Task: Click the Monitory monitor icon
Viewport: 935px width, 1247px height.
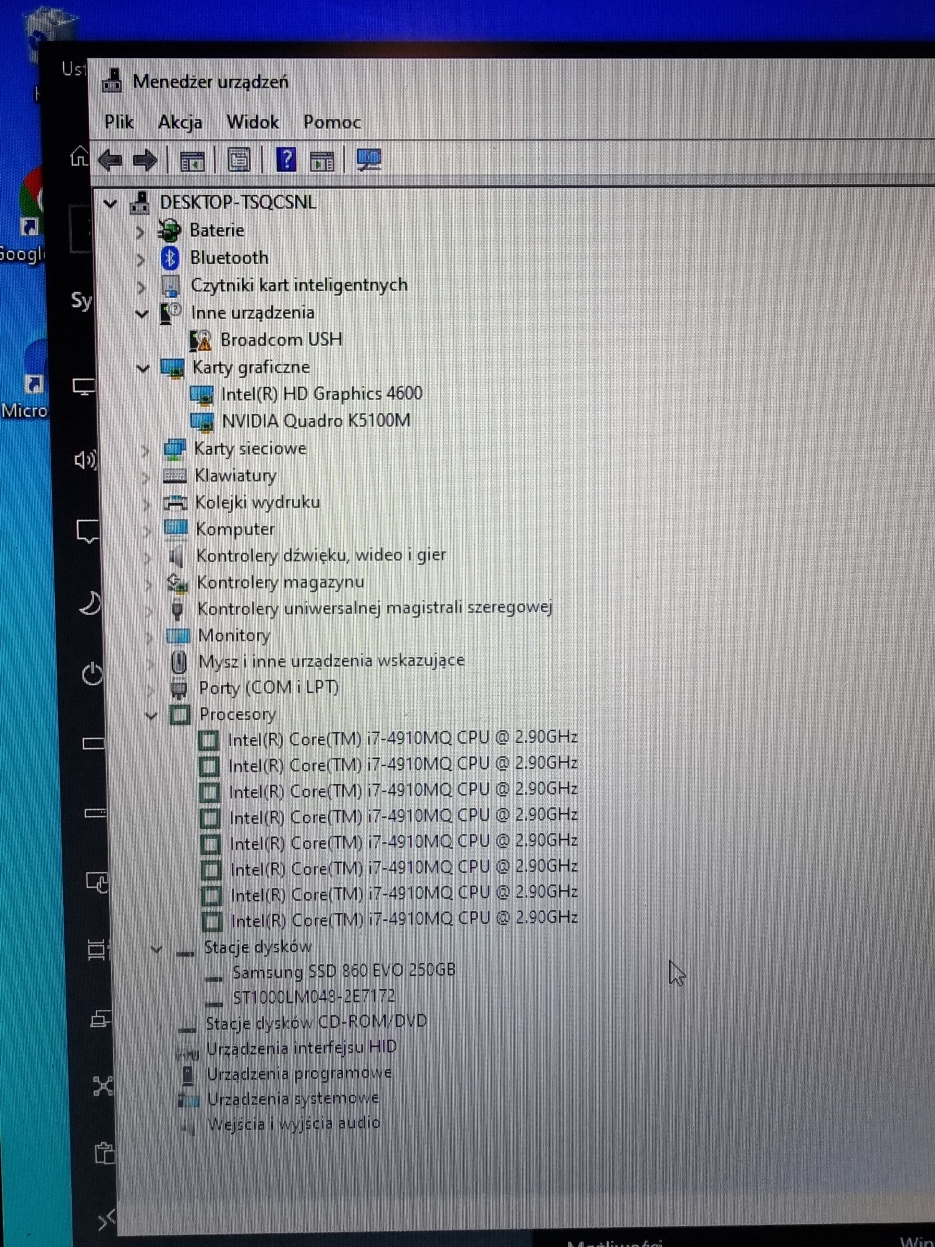Action: coord(178,636)
